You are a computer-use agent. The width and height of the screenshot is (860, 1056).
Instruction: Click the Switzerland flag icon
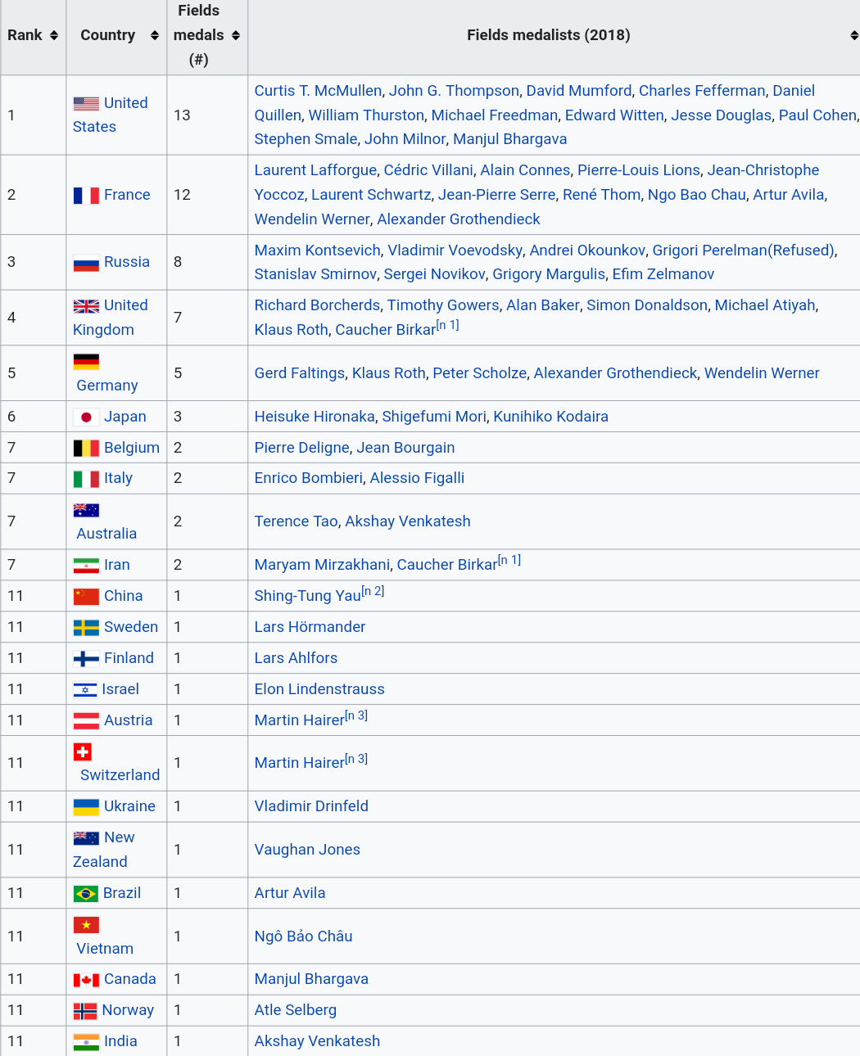(x=83, y=752)
